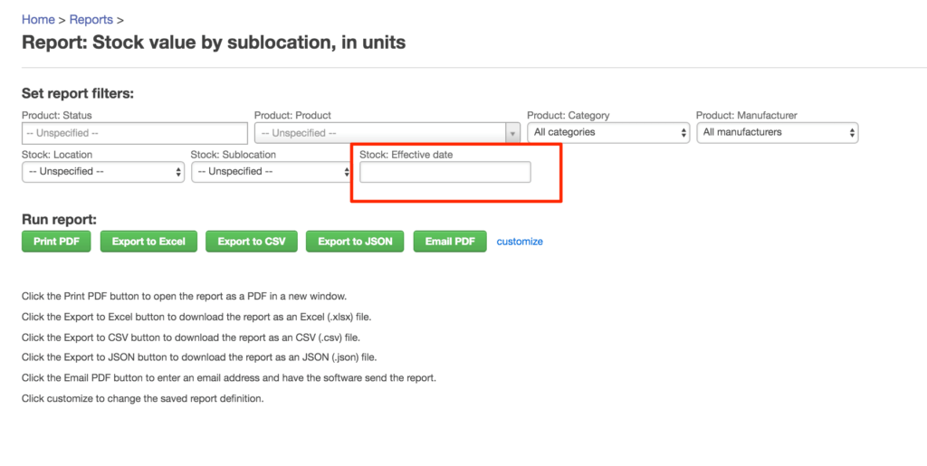Screen dimensions: 927x466
Task: Open the Stock: Sublocation dropdown
Action: click(x=272, y=172)
